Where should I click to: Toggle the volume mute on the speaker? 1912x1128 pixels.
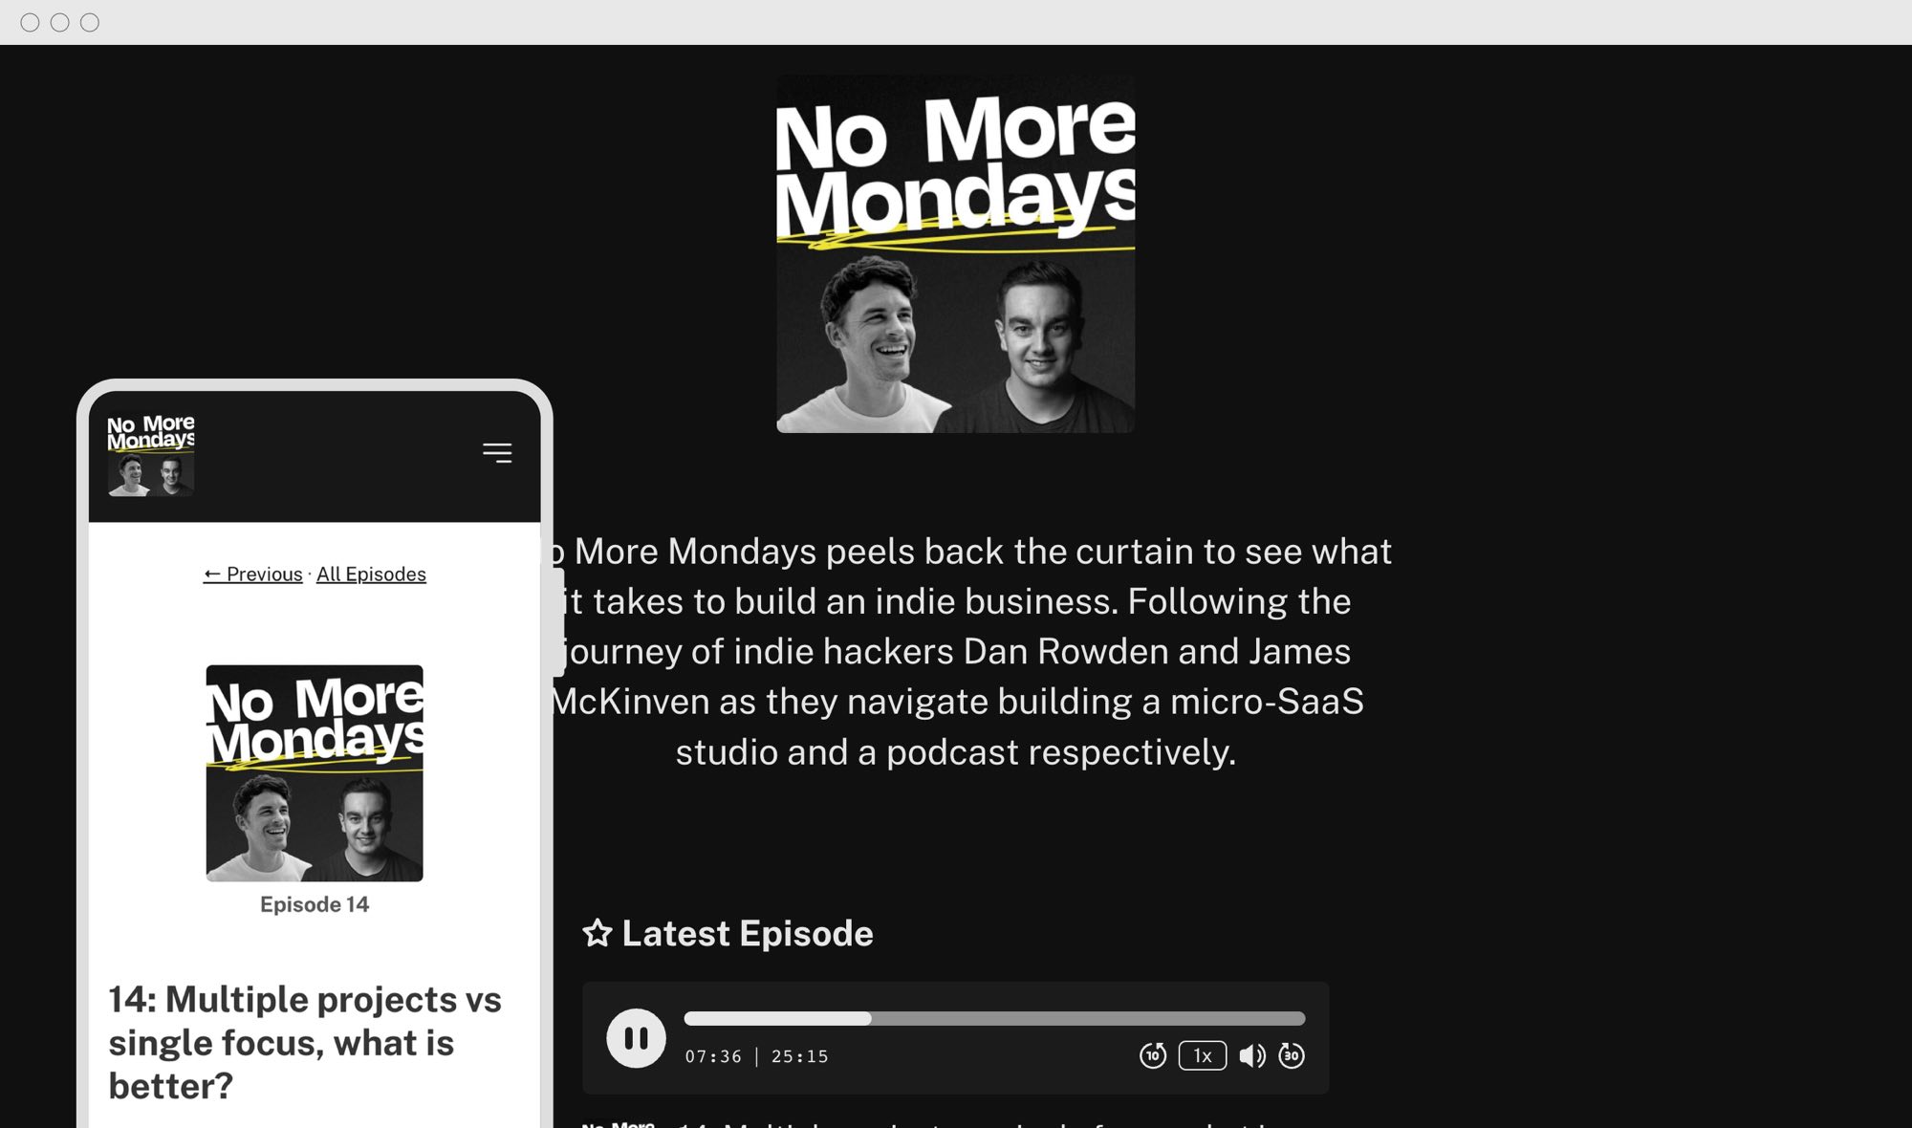1250,1055
